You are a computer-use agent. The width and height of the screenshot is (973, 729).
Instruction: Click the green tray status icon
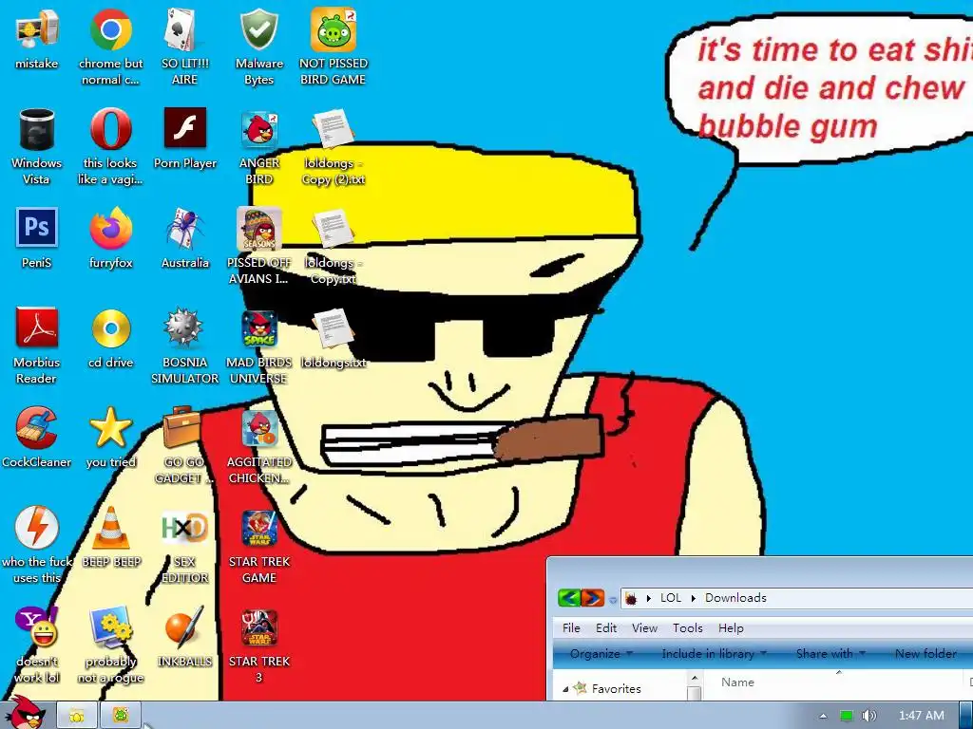click(847, 716)
